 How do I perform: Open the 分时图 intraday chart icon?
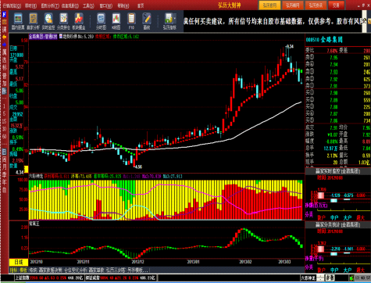[x=101, y=21]
